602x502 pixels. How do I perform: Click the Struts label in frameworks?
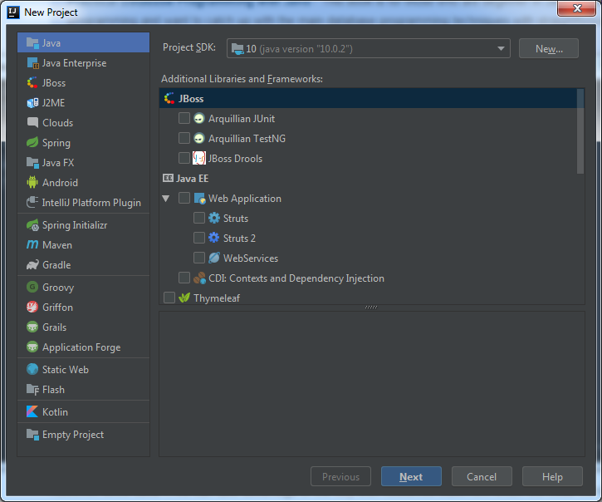pyautogui.click(x=236, y=219)
